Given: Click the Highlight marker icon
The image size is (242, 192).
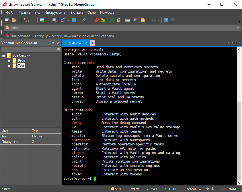Looking at the screenshot, I should 134,20.
